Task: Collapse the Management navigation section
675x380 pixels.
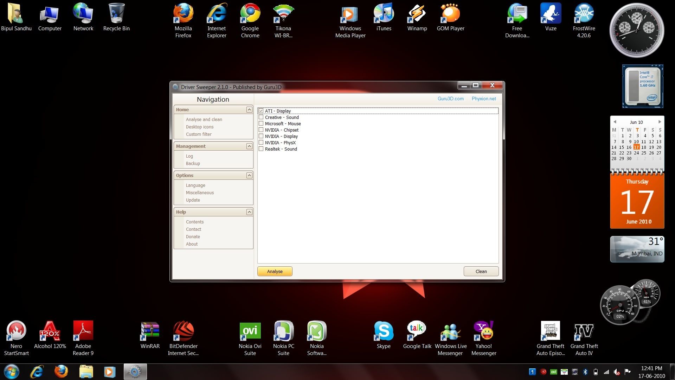Action: point(249,146)
